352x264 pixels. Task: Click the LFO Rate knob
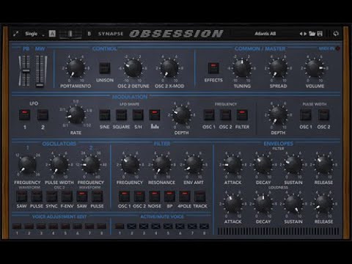coord(76,115)
